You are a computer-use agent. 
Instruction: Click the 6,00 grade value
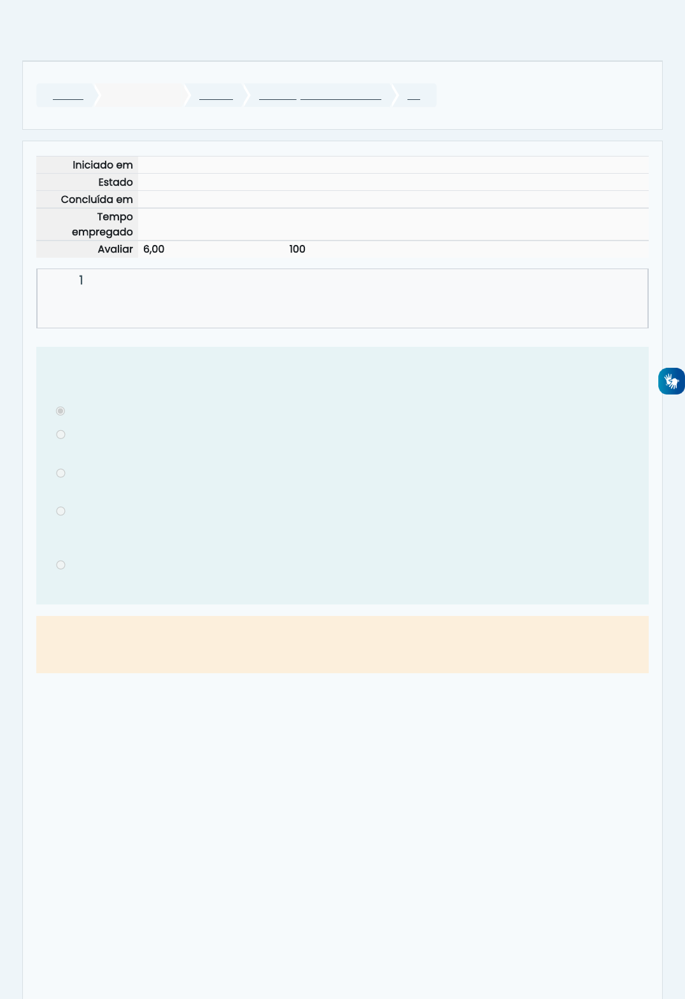(154, 249)
